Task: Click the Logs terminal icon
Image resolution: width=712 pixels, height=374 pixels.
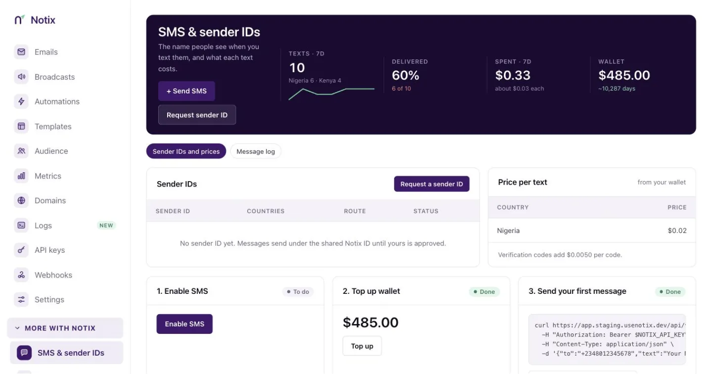Action: click(21, 225)
